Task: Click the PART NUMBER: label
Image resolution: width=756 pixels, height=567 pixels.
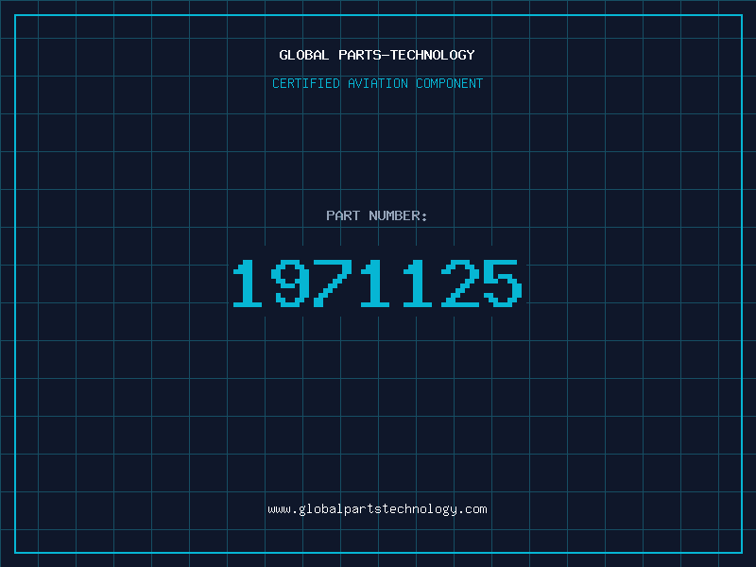Action: (x=377, y=215)
